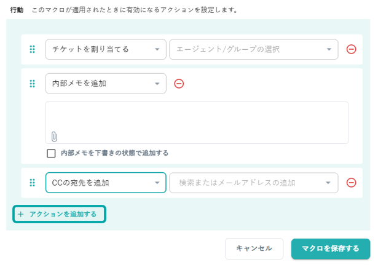This screenshot has height=278, width=378.
Task: Click the 内部メモを下書きの状態で追加する label text
Action: (x=114, y=153)
